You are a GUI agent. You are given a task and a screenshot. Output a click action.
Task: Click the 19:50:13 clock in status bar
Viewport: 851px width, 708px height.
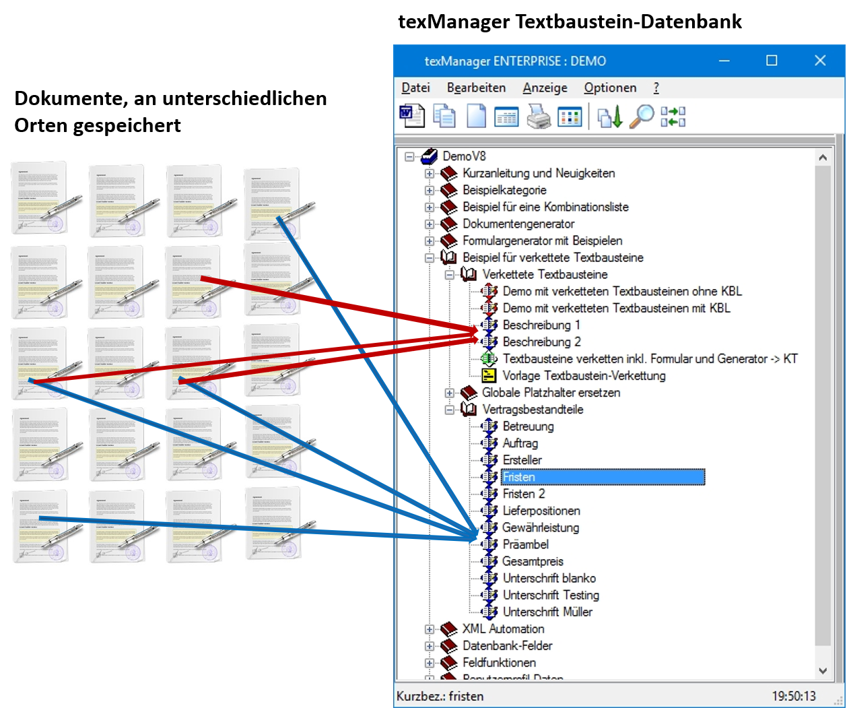794,696
